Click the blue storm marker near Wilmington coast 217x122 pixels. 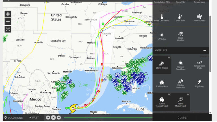coord(150,58)
